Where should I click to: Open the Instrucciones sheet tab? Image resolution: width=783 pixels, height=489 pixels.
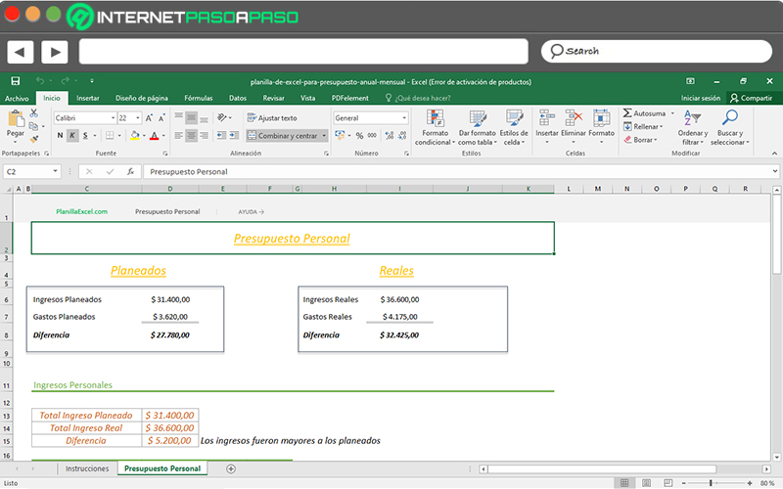(x=87, y=468)
